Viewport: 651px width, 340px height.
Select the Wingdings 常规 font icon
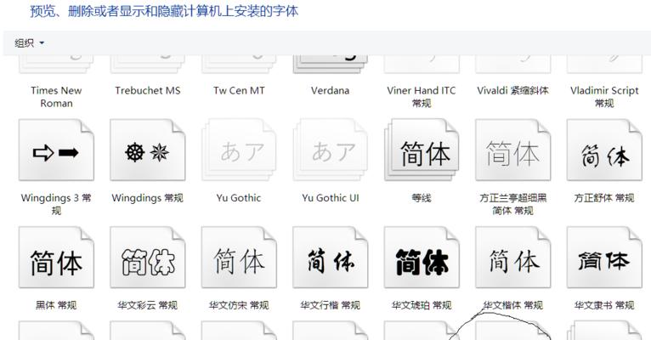148,150
